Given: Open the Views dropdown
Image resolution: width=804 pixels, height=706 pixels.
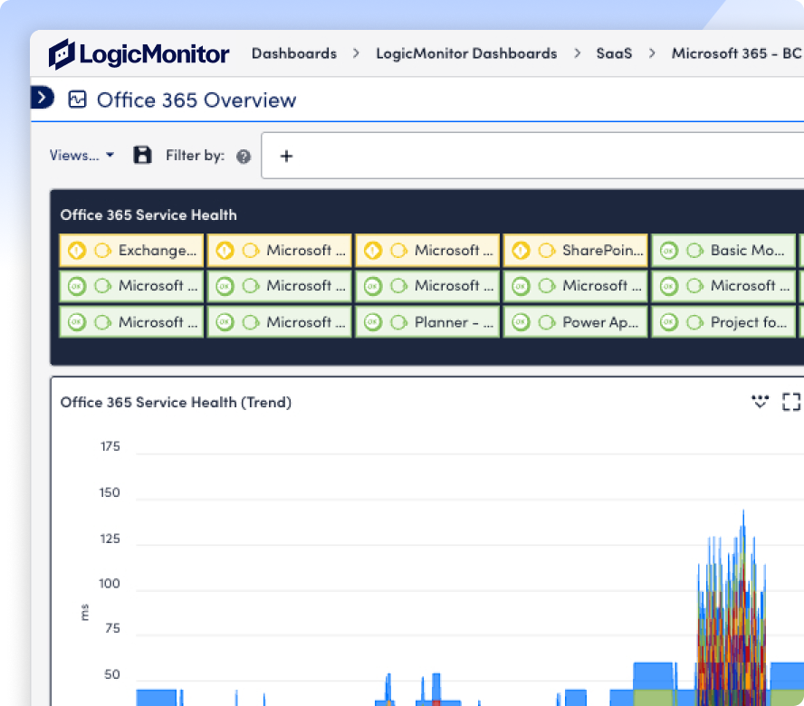Looking at the screenshot, I should coord(81,156).
